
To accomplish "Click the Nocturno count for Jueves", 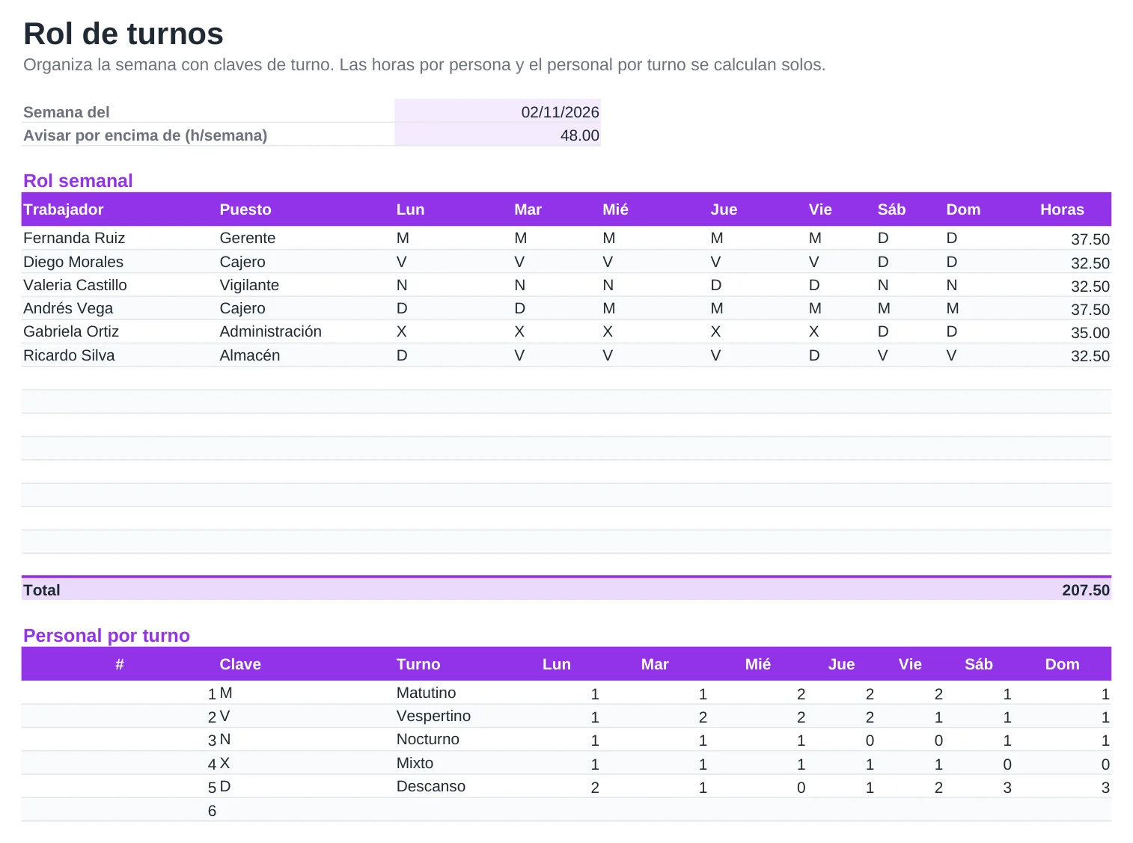I will [x=870, y=741].
